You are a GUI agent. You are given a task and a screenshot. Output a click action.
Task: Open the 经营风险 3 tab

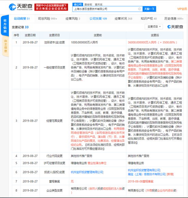73,19
